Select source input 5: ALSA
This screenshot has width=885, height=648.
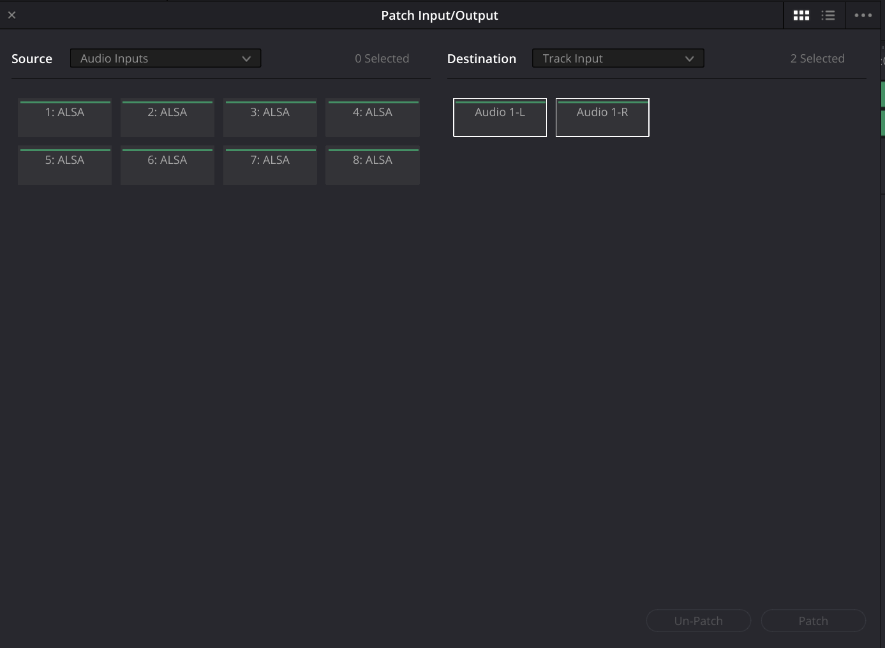tap(64, 166)
